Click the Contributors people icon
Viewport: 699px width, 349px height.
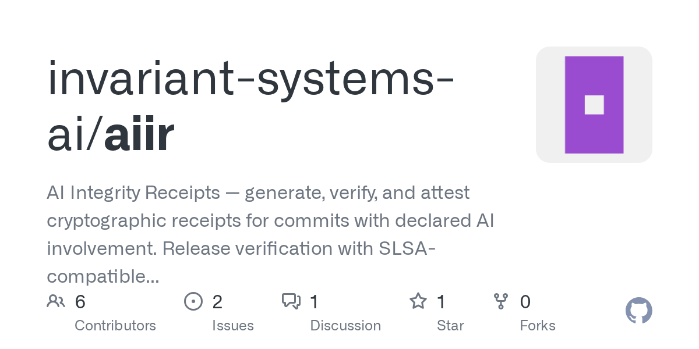[x=56, y=301]
